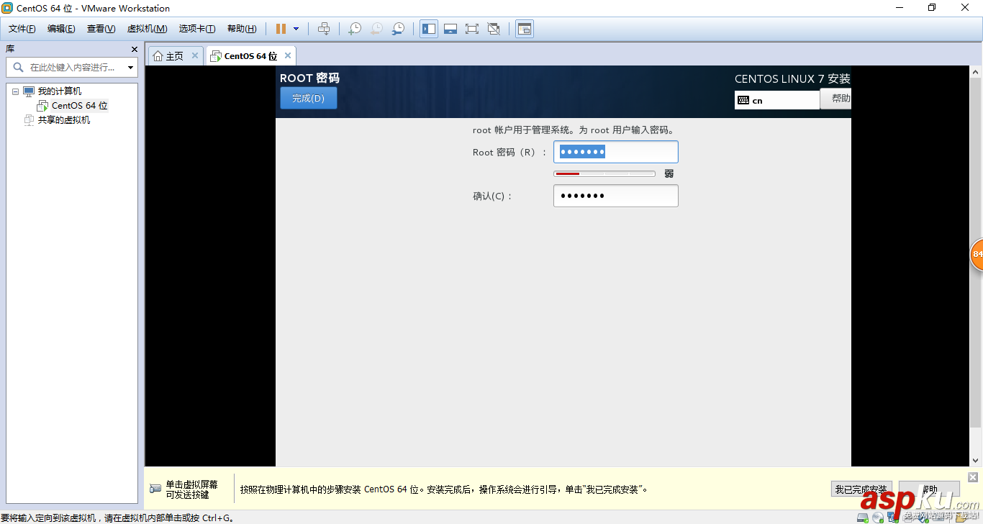
Task: Select 我的计算机 in the library tree
Action: 60,91
